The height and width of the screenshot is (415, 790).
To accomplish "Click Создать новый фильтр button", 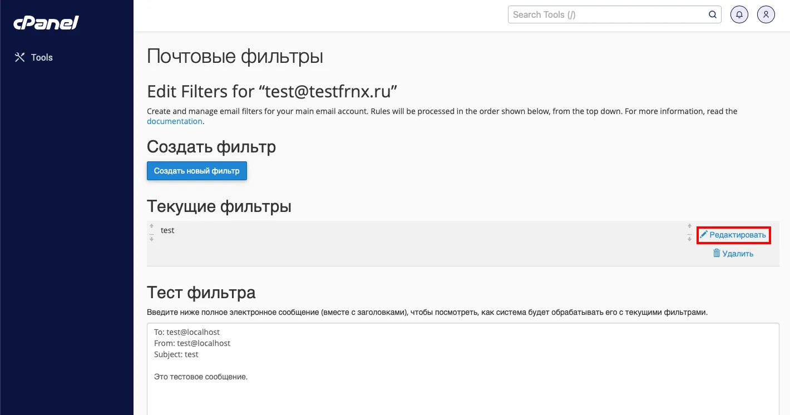I will pos(197,171).
